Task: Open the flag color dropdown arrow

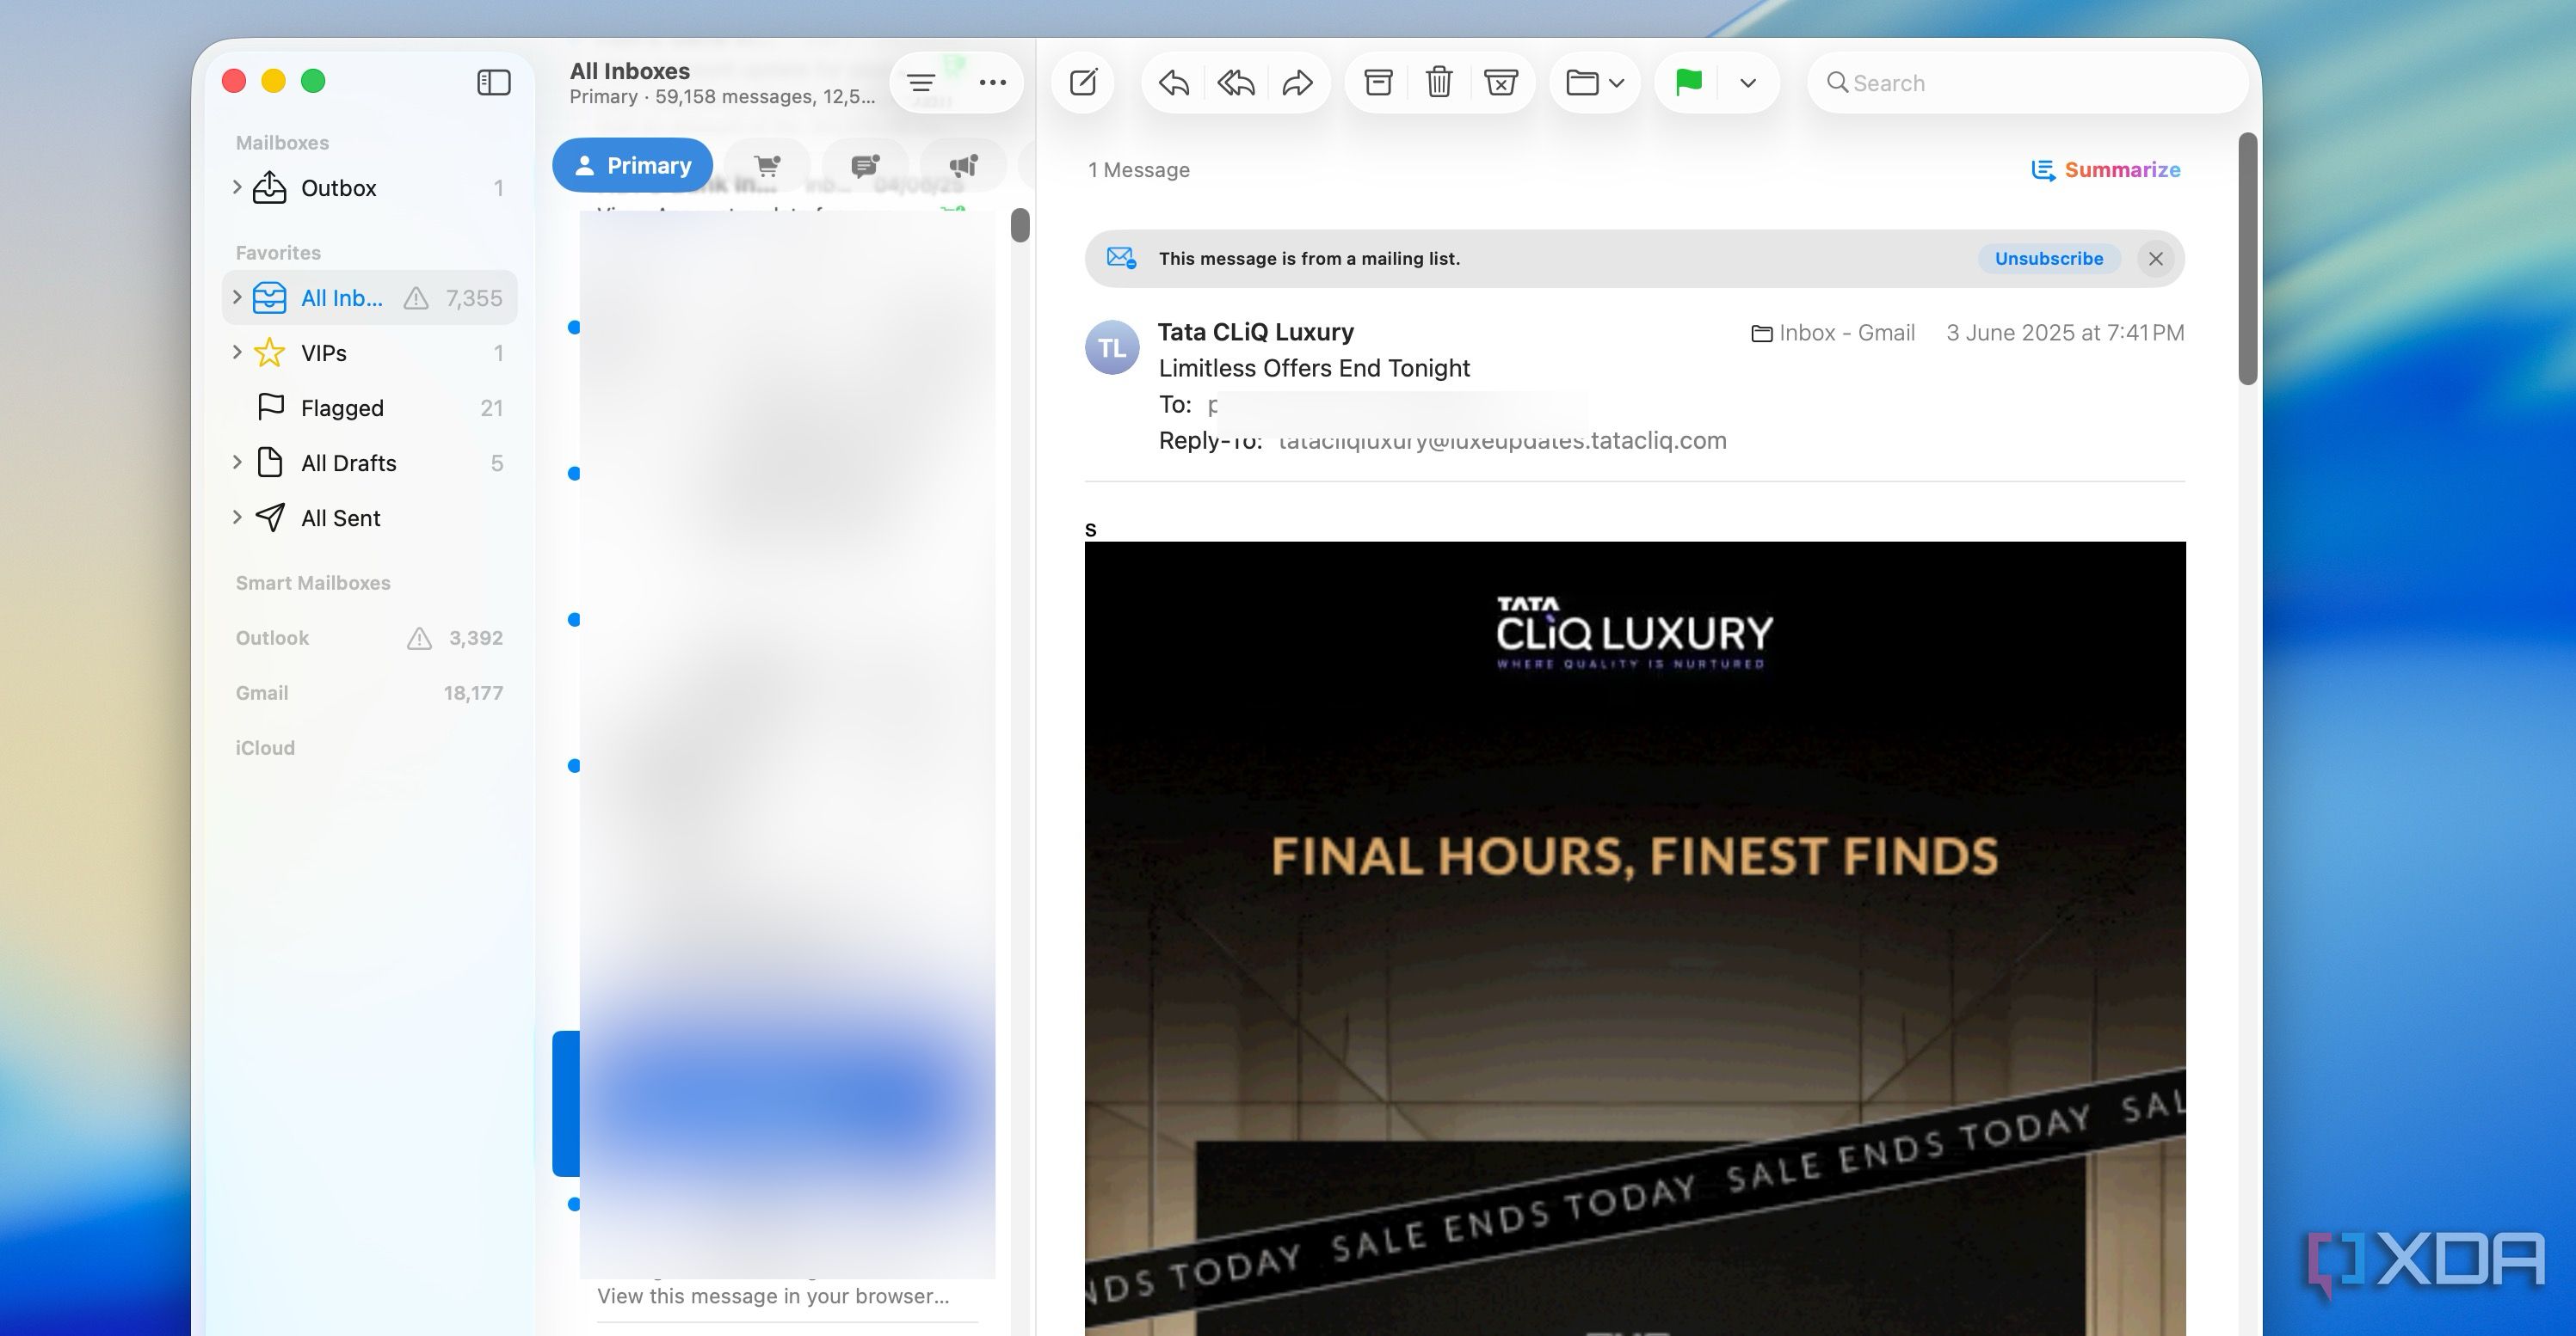Action: [x=1748, y=83]
